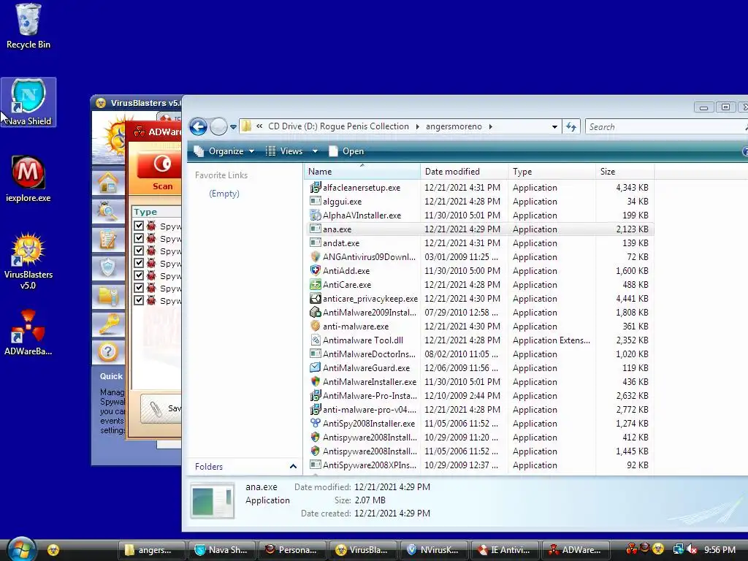Sort files by Name column header

pos(362,171)
